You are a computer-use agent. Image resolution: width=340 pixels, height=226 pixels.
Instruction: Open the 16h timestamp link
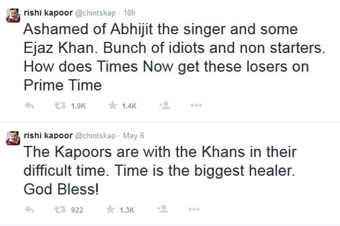click(129, 13)
